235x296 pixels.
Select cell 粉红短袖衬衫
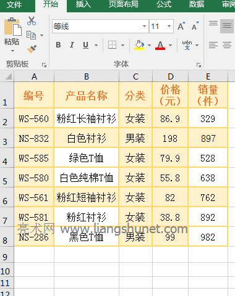pyautogui.click(x=87, y=197)
